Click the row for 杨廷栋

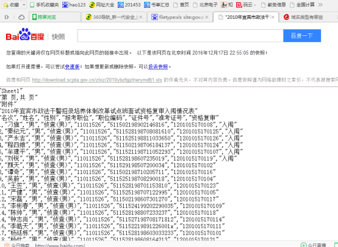click(x=112, y=233)
